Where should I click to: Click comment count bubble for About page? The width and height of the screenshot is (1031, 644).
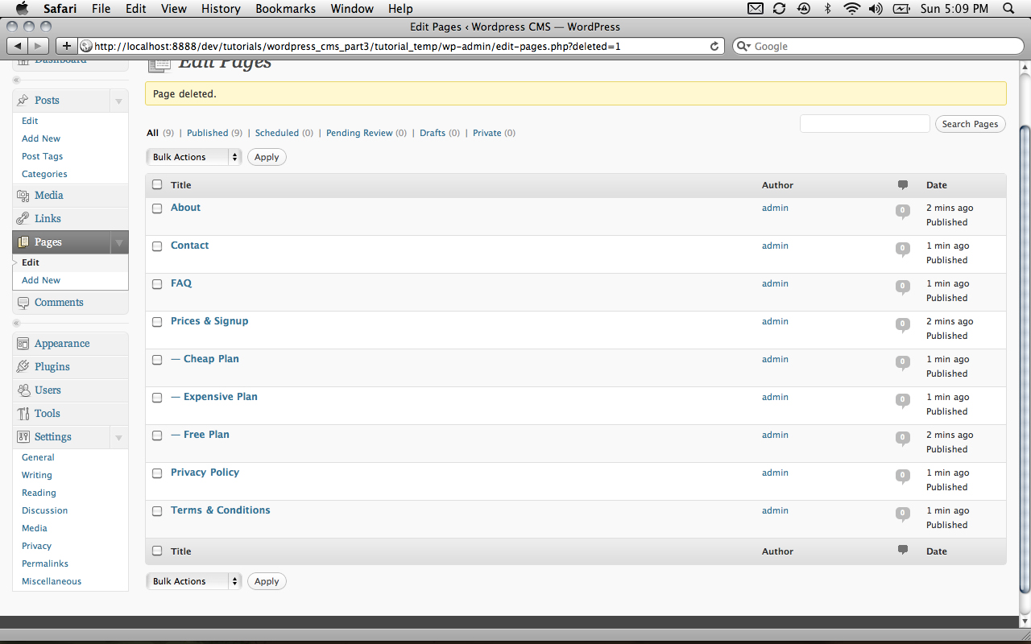[903, 212]
